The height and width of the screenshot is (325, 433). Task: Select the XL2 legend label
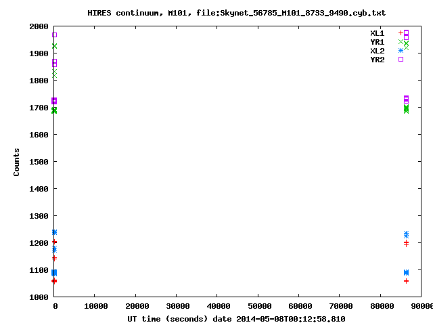378,51
